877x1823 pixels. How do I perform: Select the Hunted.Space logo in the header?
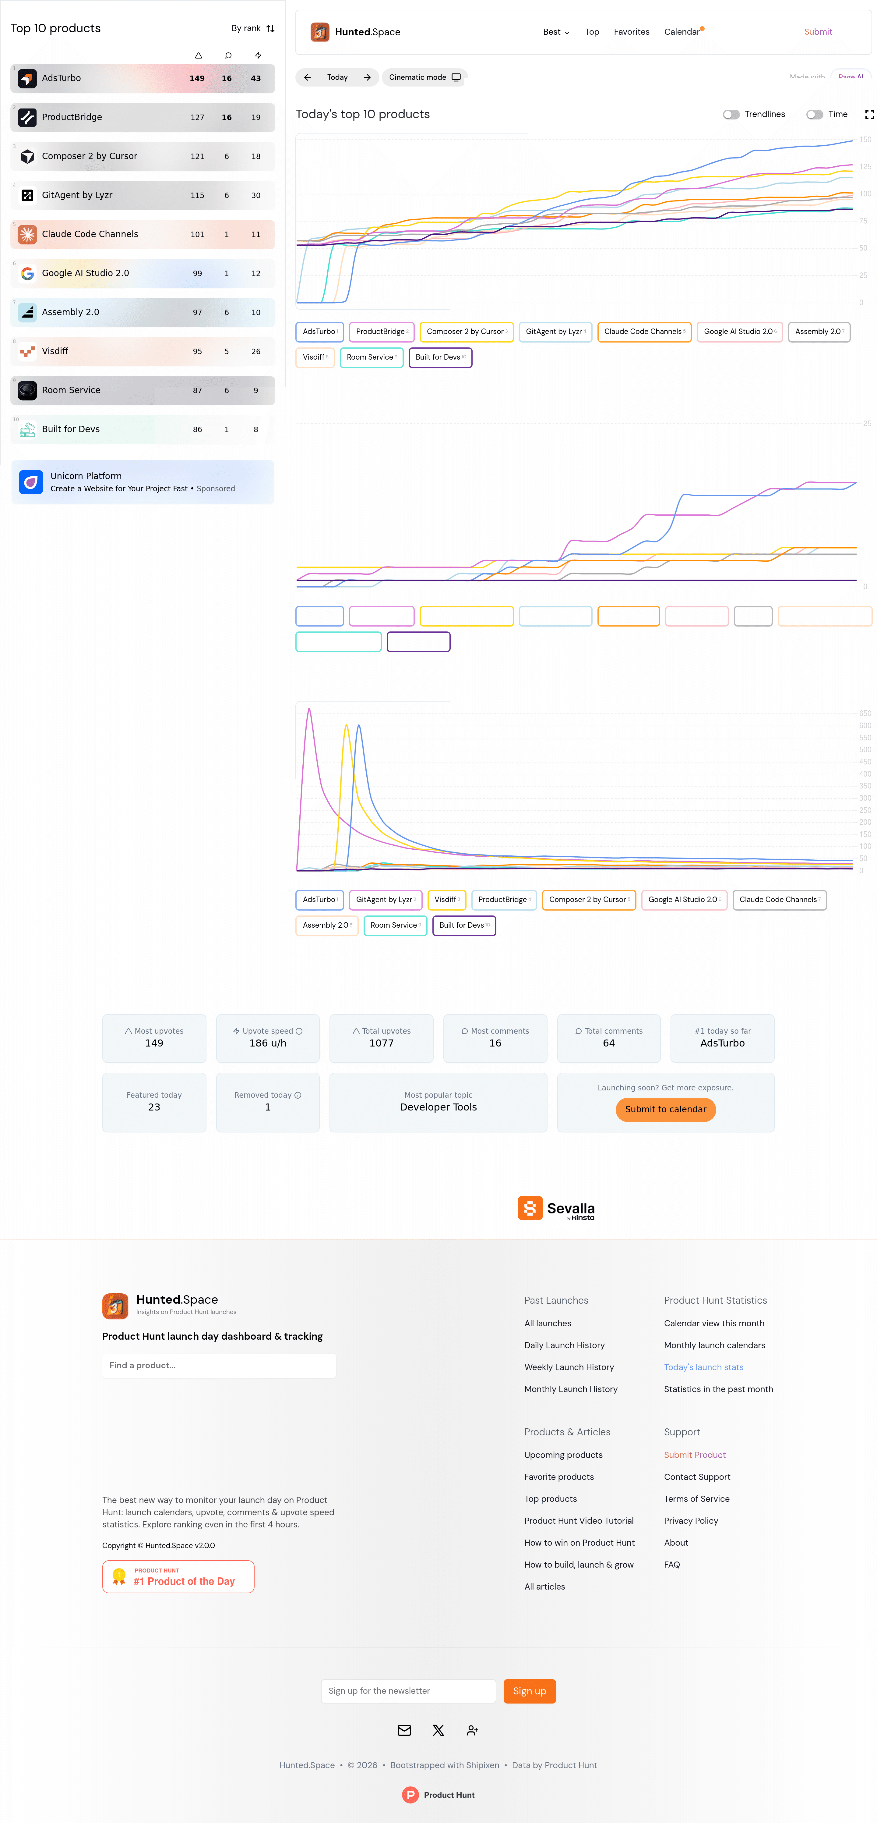[320, 32]
